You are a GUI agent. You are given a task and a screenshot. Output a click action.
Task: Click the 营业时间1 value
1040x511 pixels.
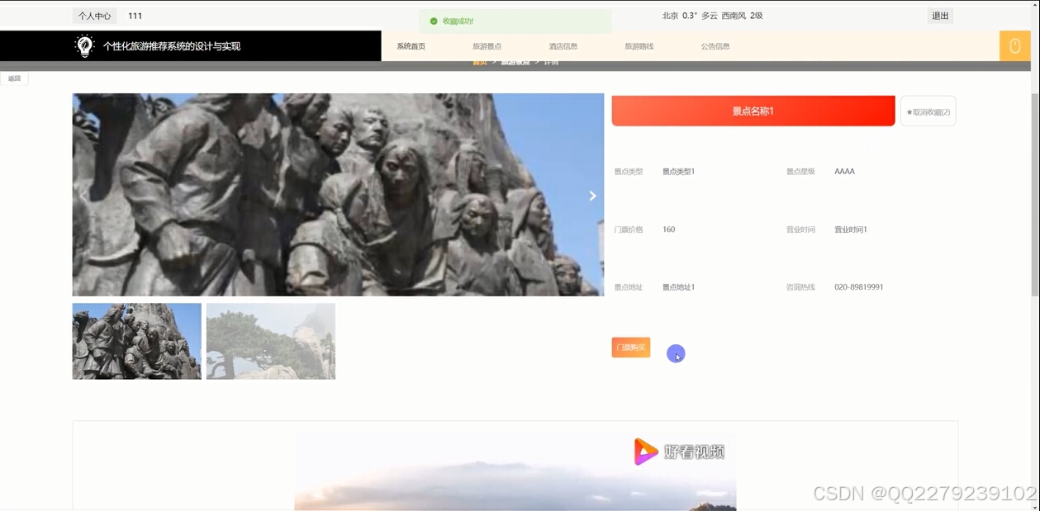click(851, 229)
